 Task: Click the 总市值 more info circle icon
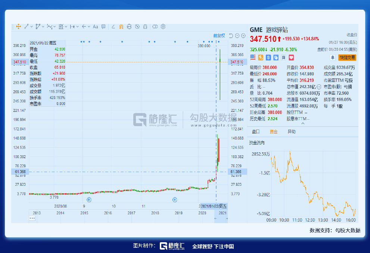tap(319, 87)
